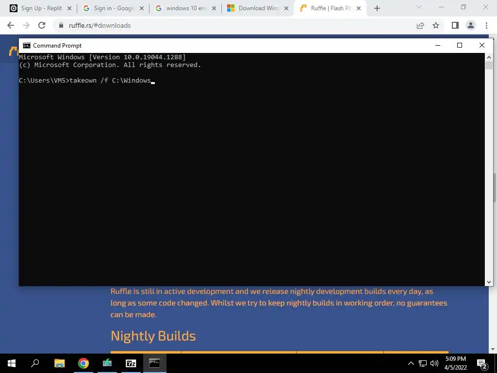Open the Command Prompt system menu icon
This screenshot has width=497, height=373.
tap(27, 46)
